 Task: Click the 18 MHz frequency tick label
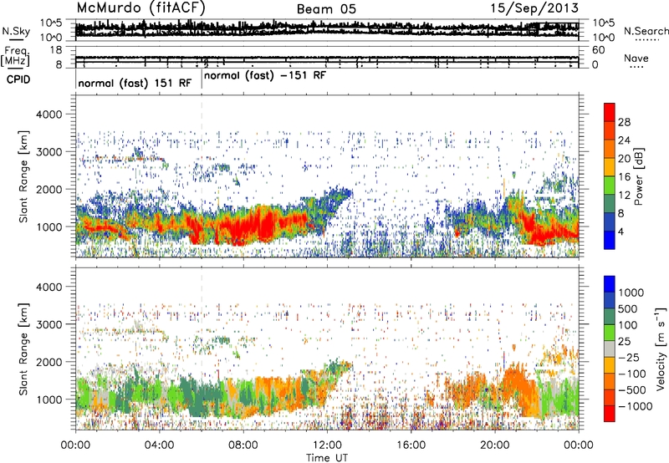coord(56,50)
